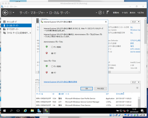Switch to Server Manager taskbar icon
This screenshot has width=148, height=118.
tap(39, 111)
